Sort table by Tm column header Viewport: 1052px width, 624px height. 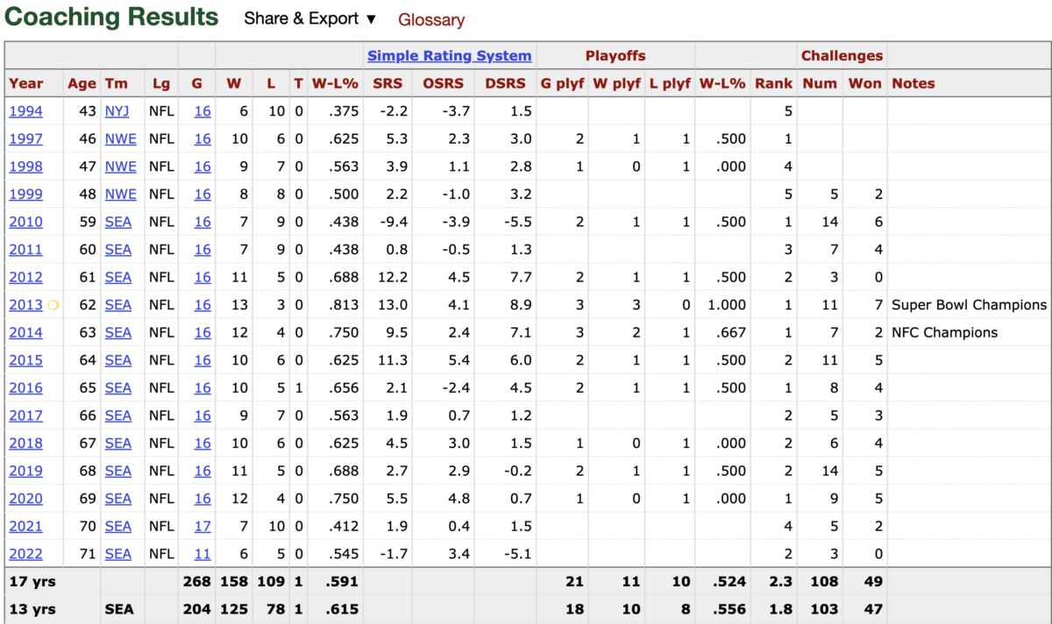(116, 83)
